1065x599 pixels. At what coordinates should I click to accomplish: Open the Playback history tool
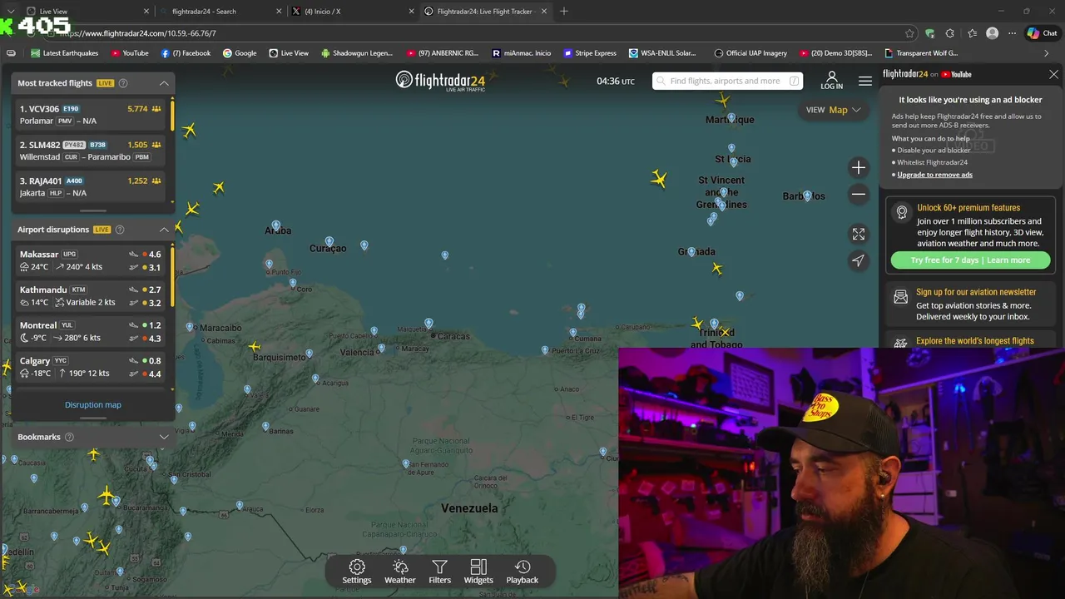point(523,572)
